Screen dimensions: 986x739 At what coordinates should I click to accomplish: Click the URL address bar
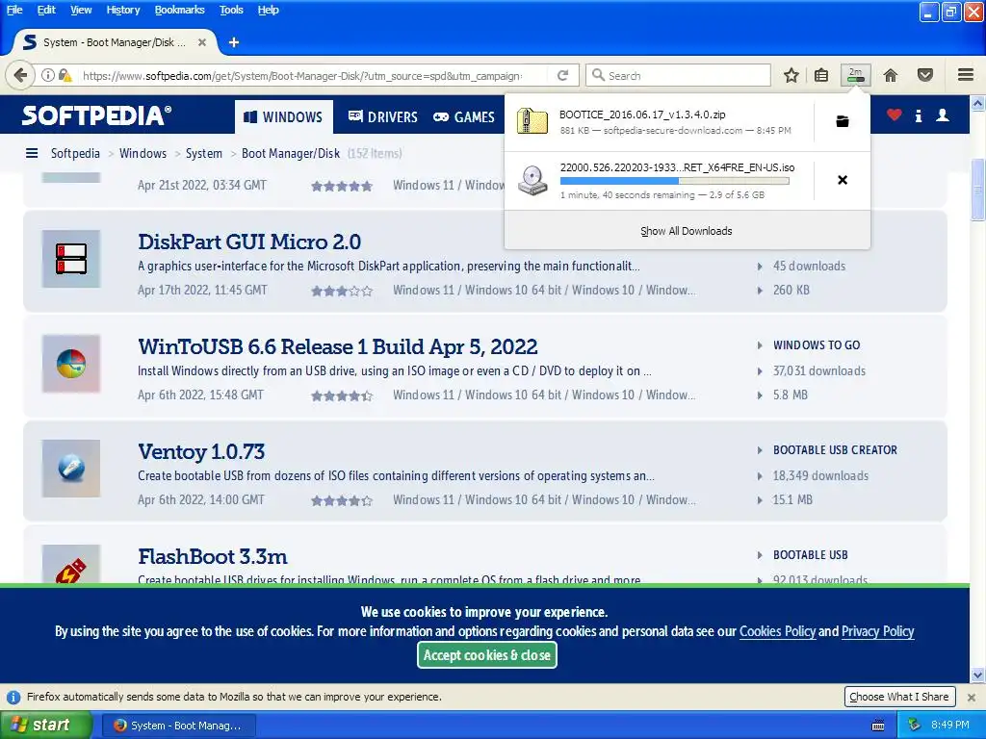[301, 75]
